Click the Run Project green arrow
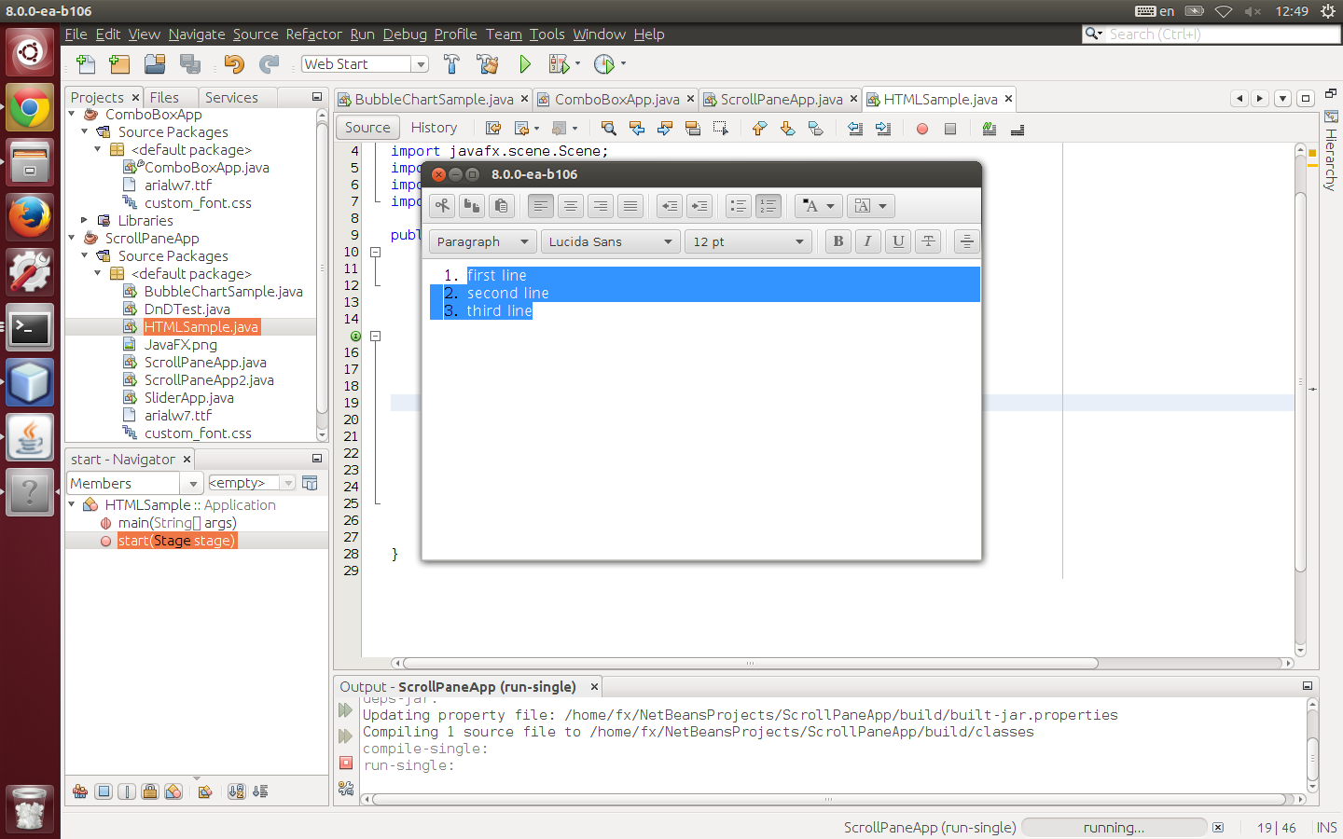The height and width of the screenshot is (839, 1343). (525, 64)
